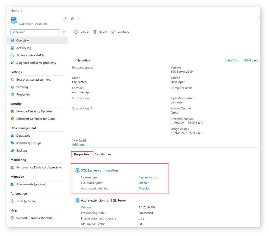Pin SQL Server - Azure Arc to dashboard
Image resolution: width=269 pixels, height=236 pixels.
click(x=65, y=18)
